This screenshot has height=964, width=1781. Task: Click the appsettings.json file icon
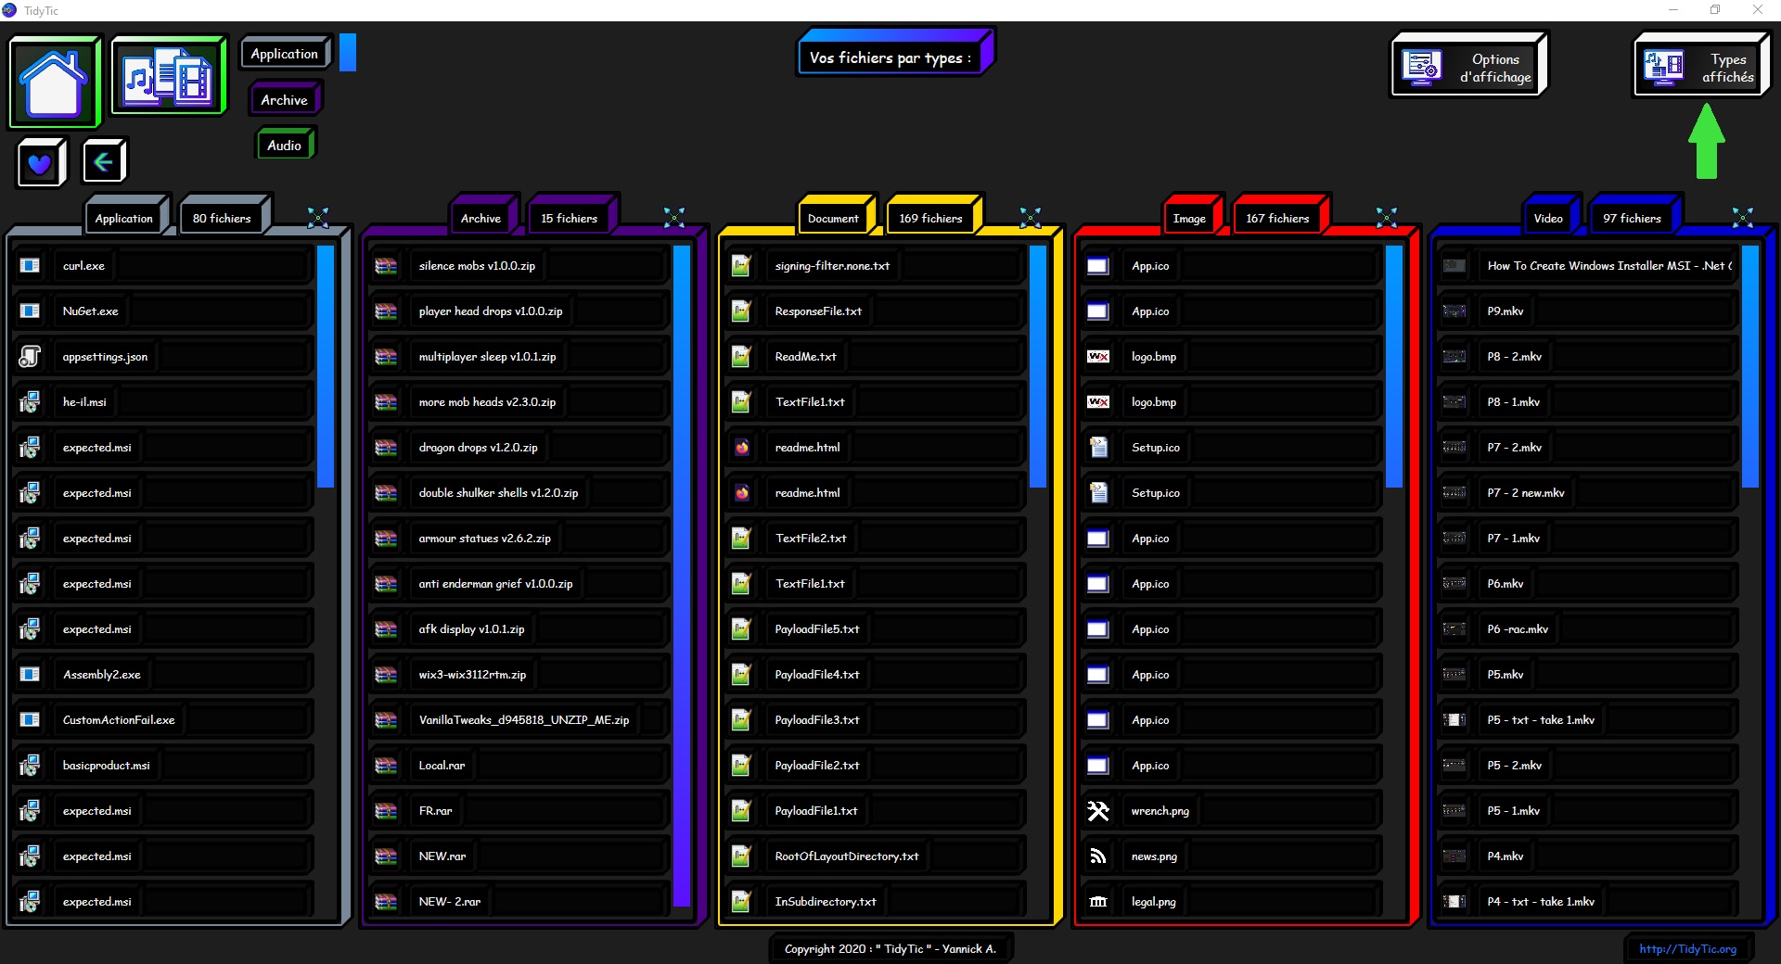(x=30, y=357)
